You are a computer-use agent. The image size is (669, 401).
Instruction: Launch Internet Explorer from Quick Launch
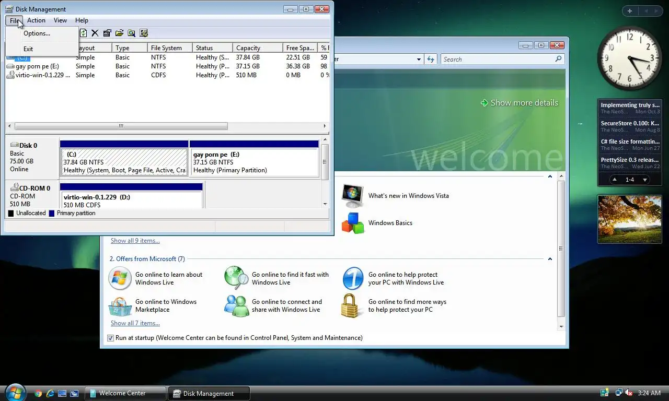point(50,393)
